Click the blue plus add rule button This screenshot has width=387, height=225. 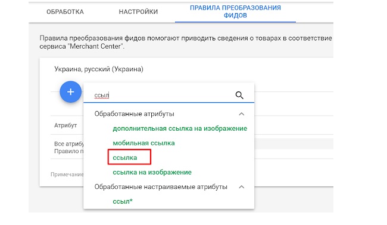coord(71,92)
